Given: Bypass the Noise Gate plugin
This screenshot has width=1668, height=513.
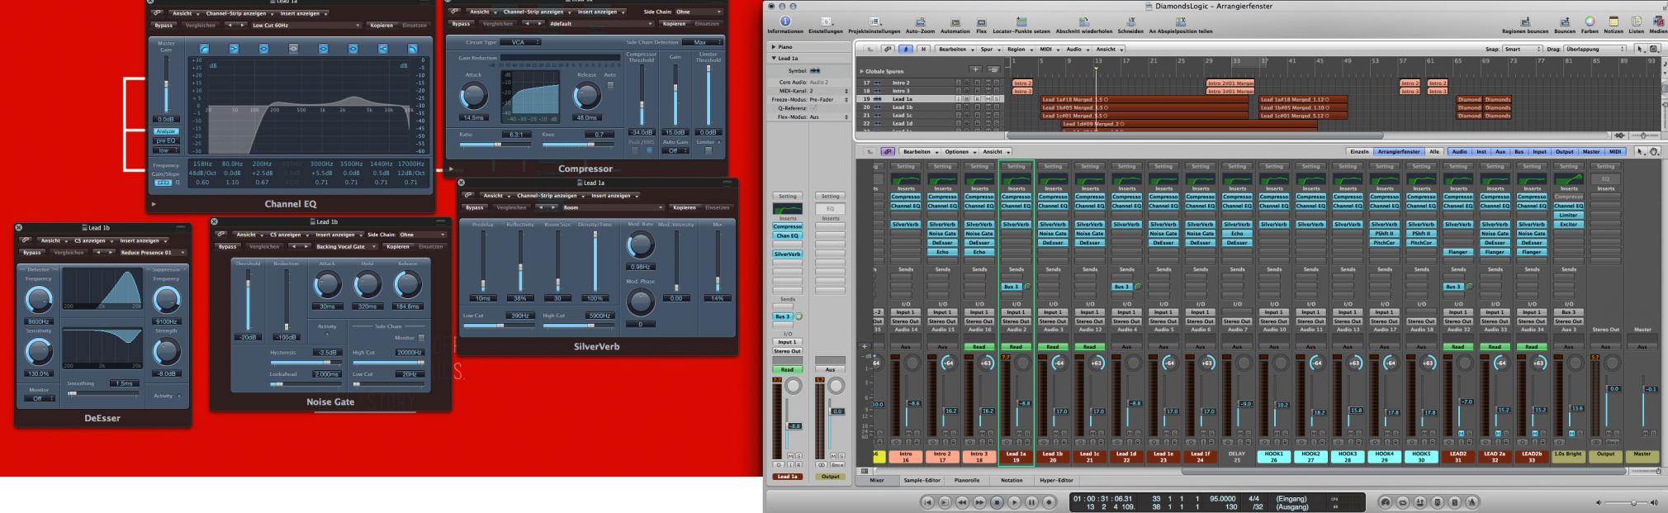Looking at the screenshot, I should pyautogui.click(x=227, y=246).
